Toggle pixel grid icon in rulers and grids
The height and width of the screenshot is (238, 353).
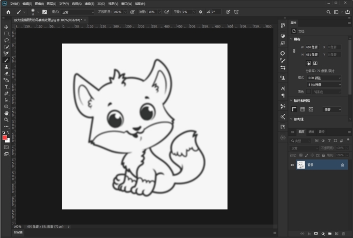pyautogui.click(x=311, y=109)
